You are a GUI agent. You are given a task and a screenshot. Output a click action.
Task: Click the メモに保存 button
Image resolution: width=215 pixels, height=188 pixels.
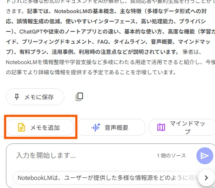point(35,97)
